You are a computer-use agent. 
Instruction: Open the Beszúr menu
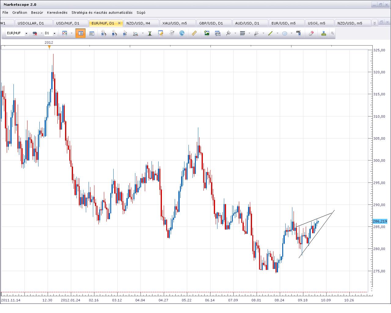click(37, 13)
